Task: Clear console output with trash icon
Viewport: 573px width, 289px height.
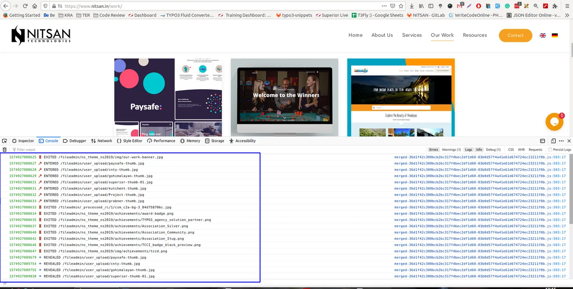Action: (5, 150)
